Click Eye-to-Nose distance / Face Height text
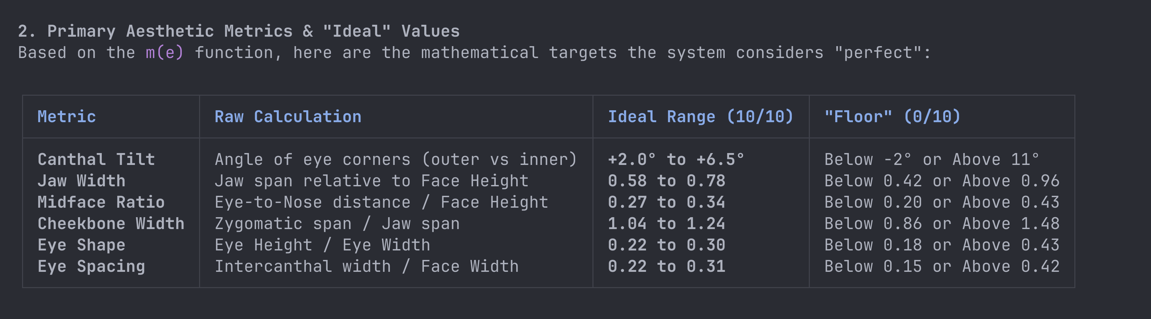1151x319 pixels. pos(381,202)
